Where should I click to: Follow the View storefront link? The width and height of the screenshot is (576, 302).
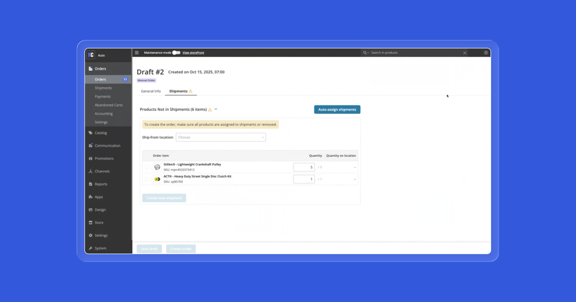click(x=193, y=53)
